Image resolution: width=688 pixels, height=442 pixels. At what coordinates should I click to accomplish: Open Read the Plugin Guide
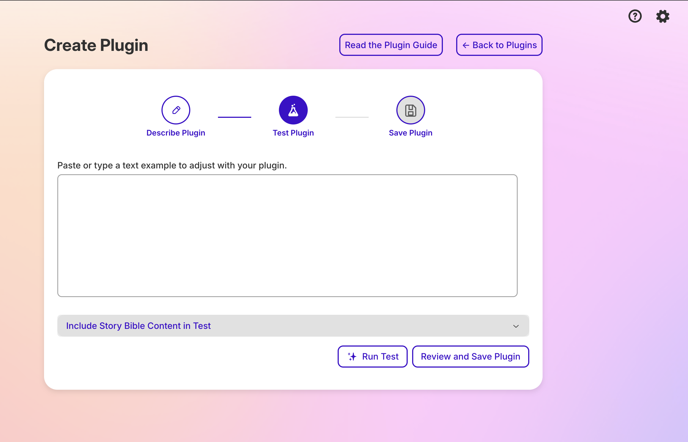[391, 45]
